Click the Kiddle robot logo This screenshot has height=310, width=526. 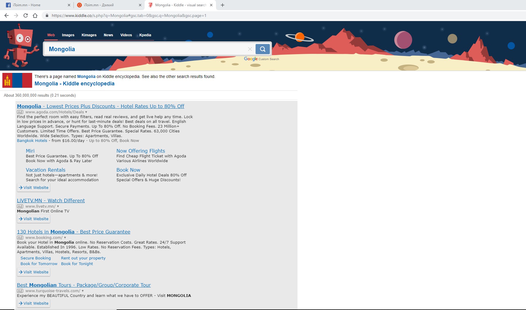click(21, 46)
